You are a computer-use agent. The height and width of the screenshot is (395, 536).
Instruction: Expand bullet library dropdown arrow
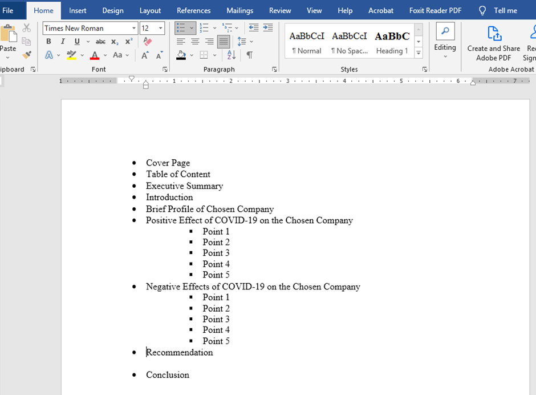tap(192, 28)
